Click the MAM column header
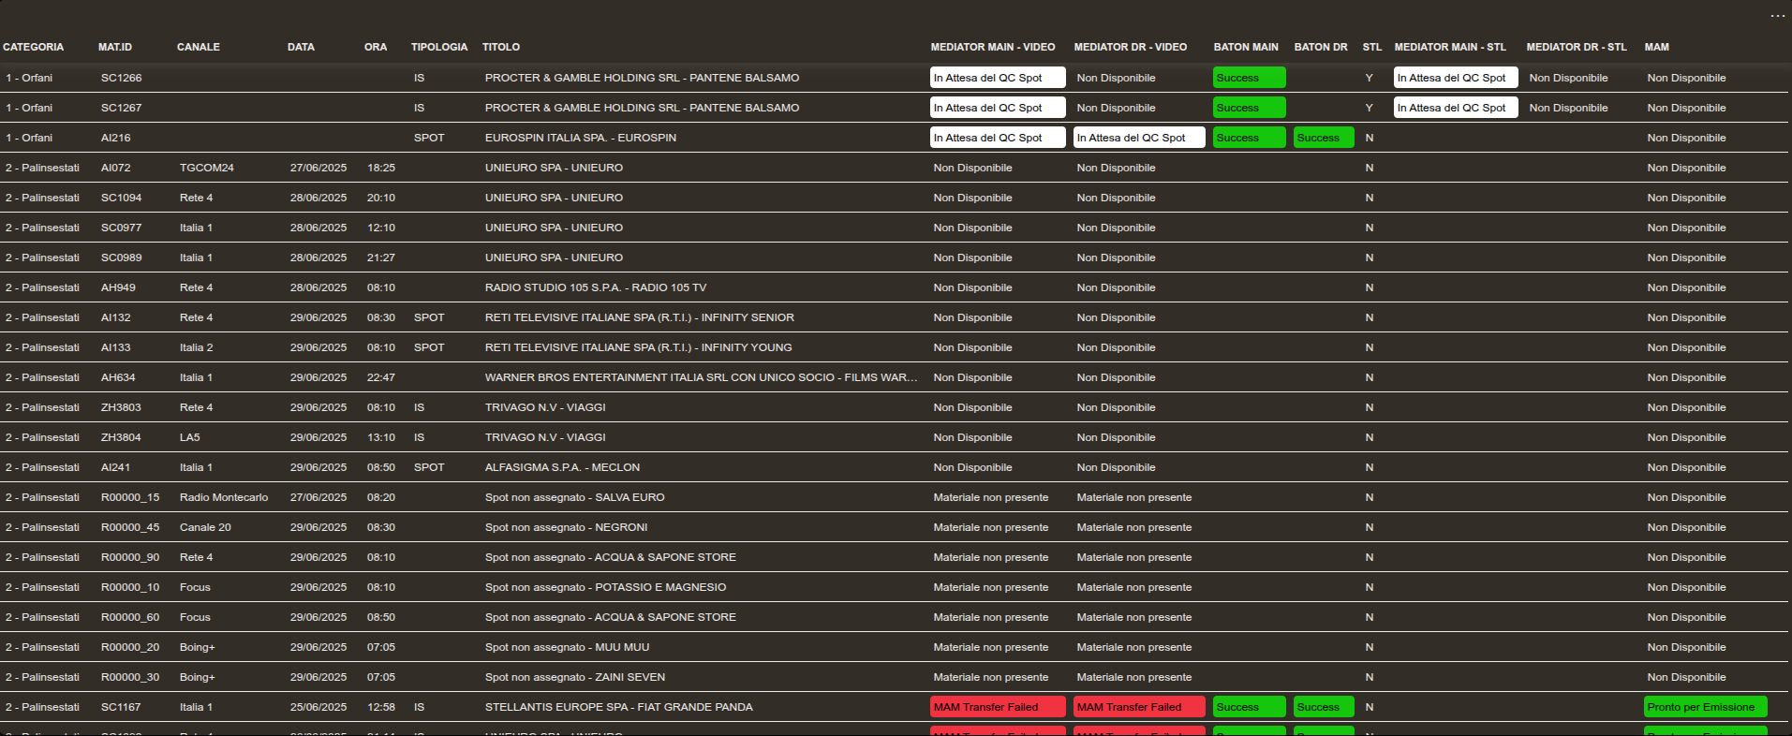1792x736 pixels. point(1657,47)
